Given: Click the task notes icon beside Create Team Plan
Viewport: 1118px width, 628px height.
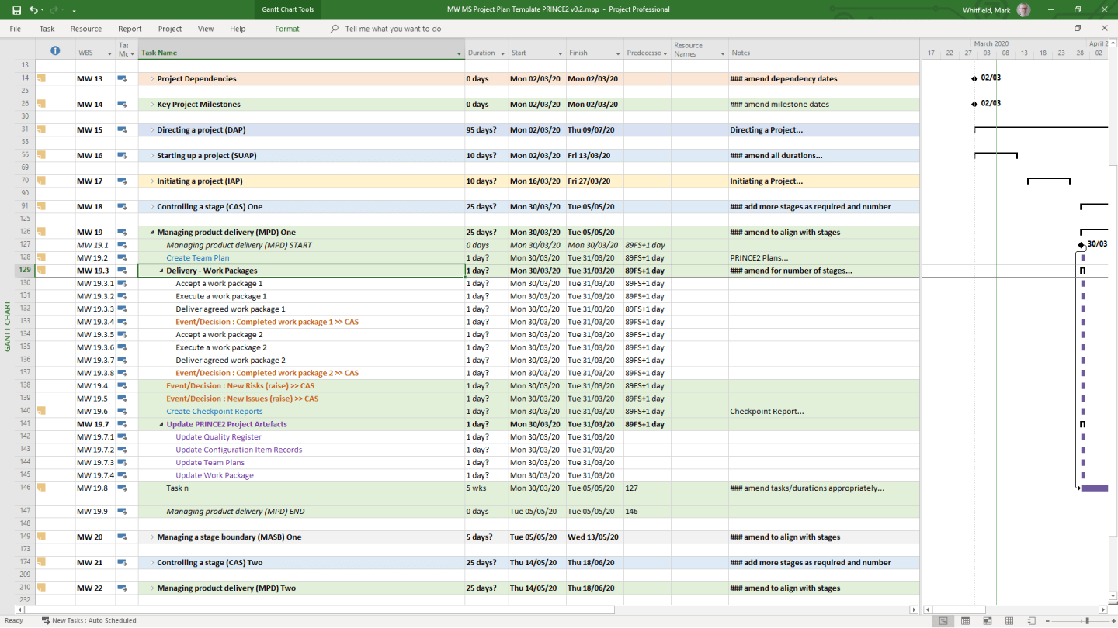Looking at the screenshot, I should pyautogui.click(x=123, y=257).
